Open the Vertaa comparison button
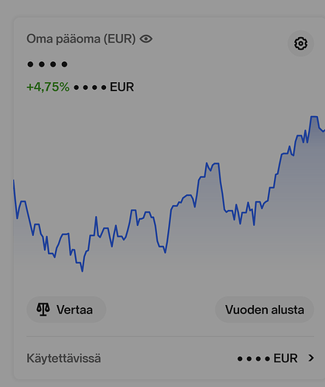 click(x=67, y=310)
